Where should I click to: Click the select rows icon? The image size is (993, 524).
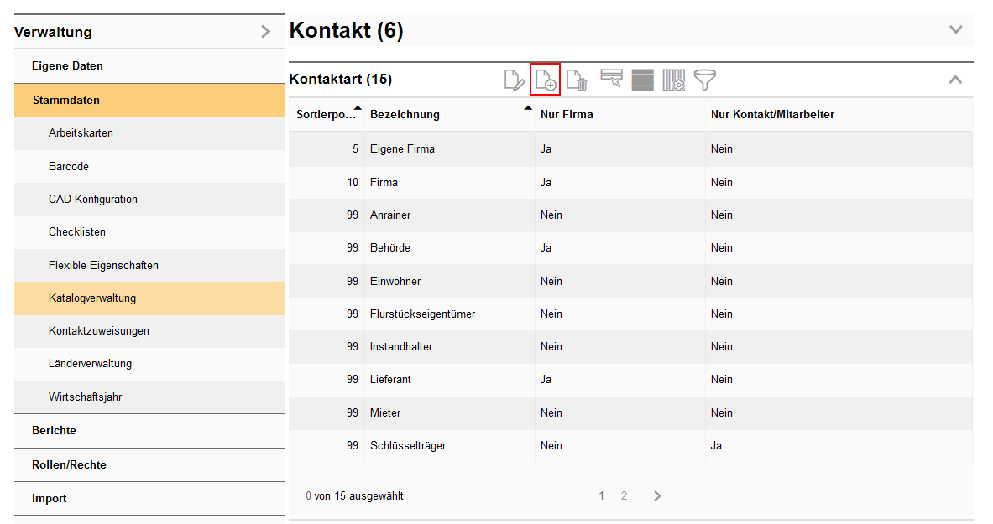tap(612, 79)
